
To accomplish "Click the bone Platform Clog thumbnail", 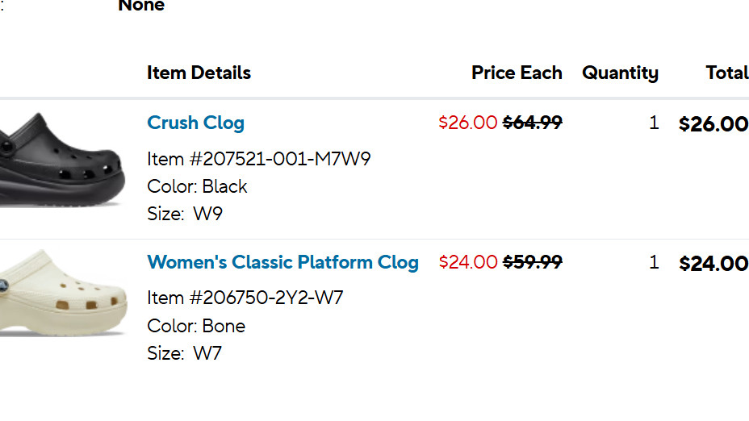I will point(64,293).
